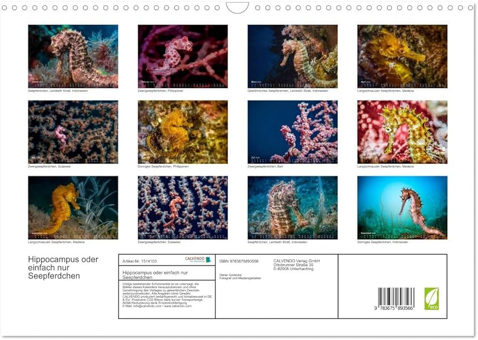Click the large 'Hippocampus oder einfach nur Seepferdchen' heading

[63, 267]
